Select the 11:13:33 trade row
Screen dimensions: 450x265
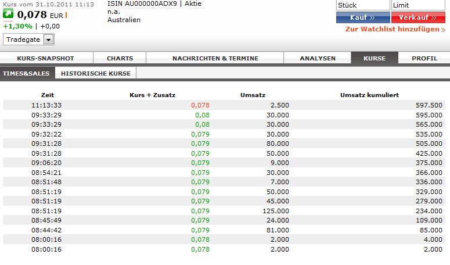point(225,105)
